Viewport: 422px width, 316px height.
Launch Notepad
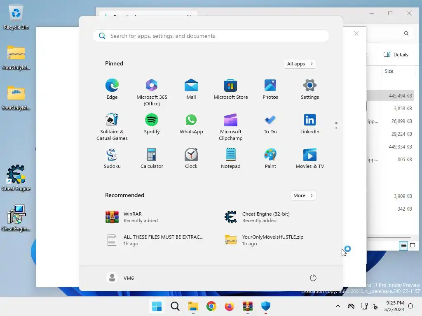click(231, 158)
